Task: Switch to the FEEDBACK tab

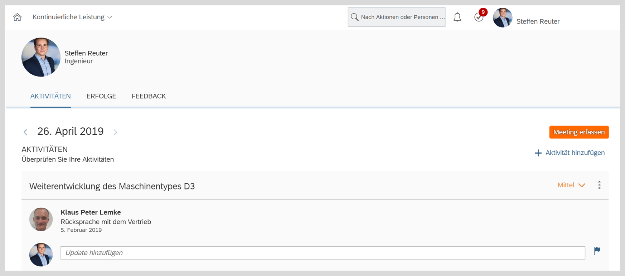Action: [149, 96]
